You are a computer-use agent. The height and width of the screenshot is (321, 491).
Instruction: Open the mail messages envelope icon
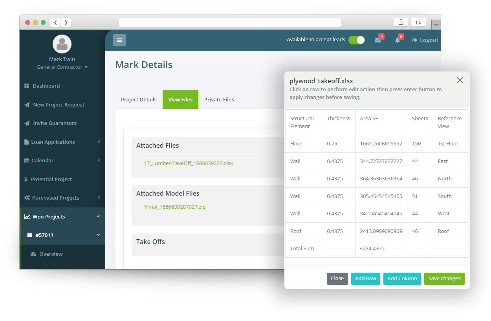(x=378, y=40)
